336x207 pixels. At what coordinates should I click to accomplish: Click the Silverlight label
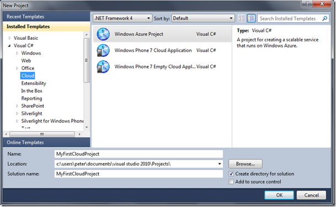[x=31, y=114]
